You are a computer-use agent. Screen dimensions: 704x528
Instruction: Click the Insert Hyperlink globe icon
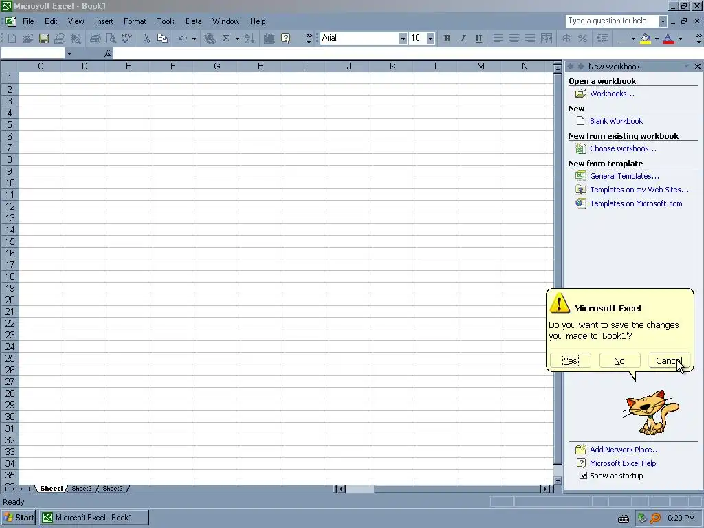coord(210,38)
